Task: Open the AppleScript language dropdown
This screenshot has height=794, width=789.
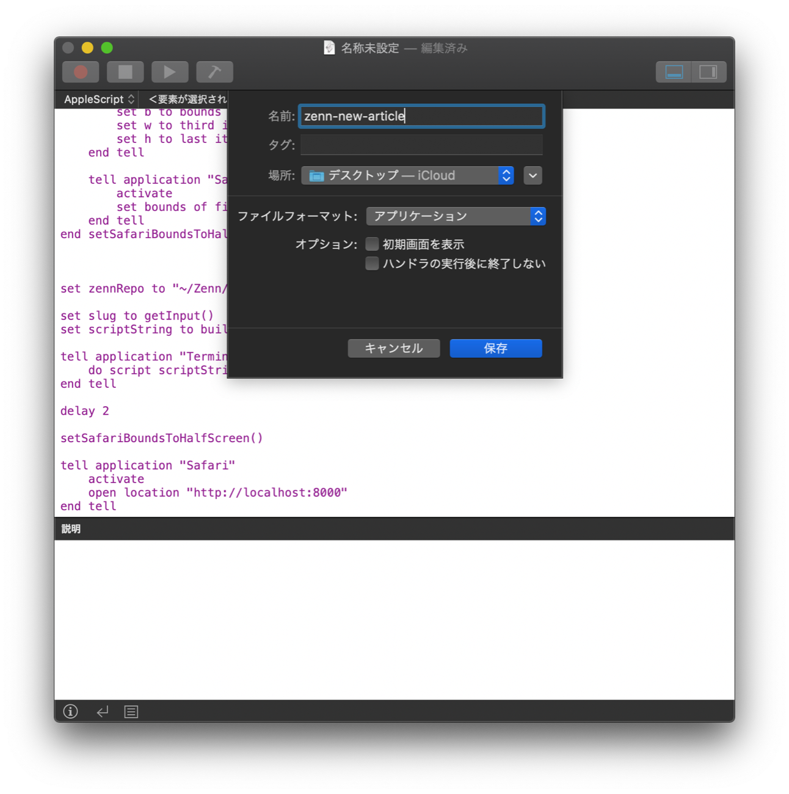Action: click(99, 99)
